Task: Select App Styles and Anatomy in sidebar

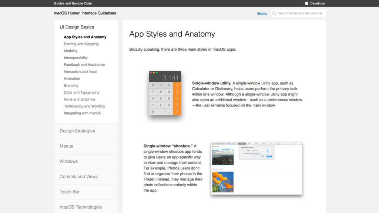Action: [85, 37]
